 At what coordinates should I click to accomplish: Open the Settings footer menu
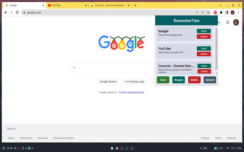(x=231, y=138)
